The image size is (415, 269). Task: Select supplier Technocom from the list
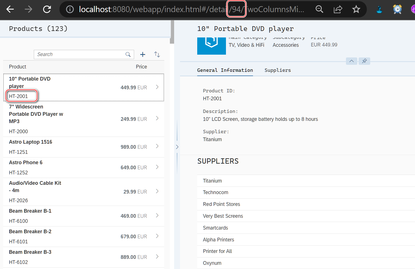click(x=216, y=192)
